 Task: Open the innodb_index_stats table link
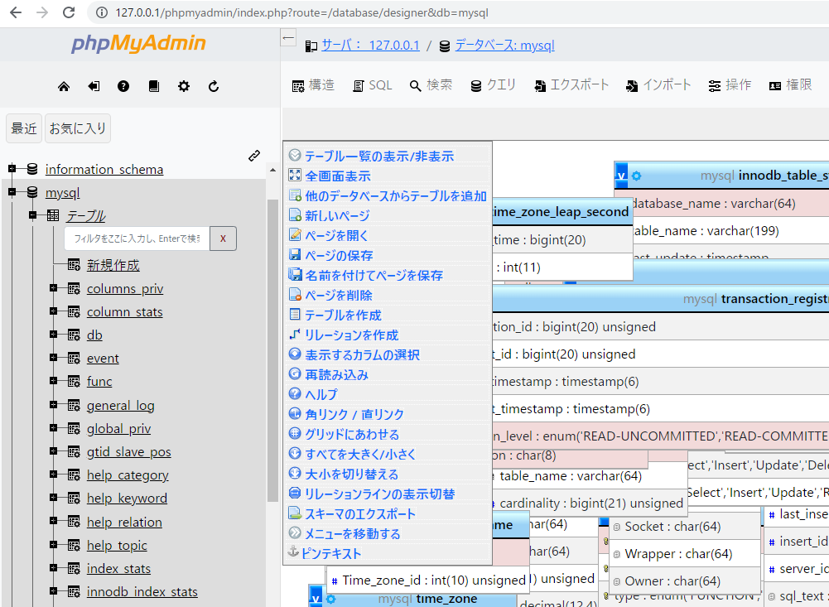[x=142, y=591]
